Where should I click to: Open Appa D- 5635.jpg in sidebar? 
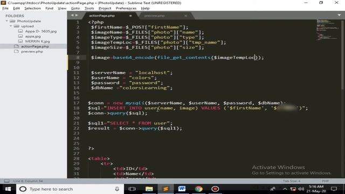[41, 31]
